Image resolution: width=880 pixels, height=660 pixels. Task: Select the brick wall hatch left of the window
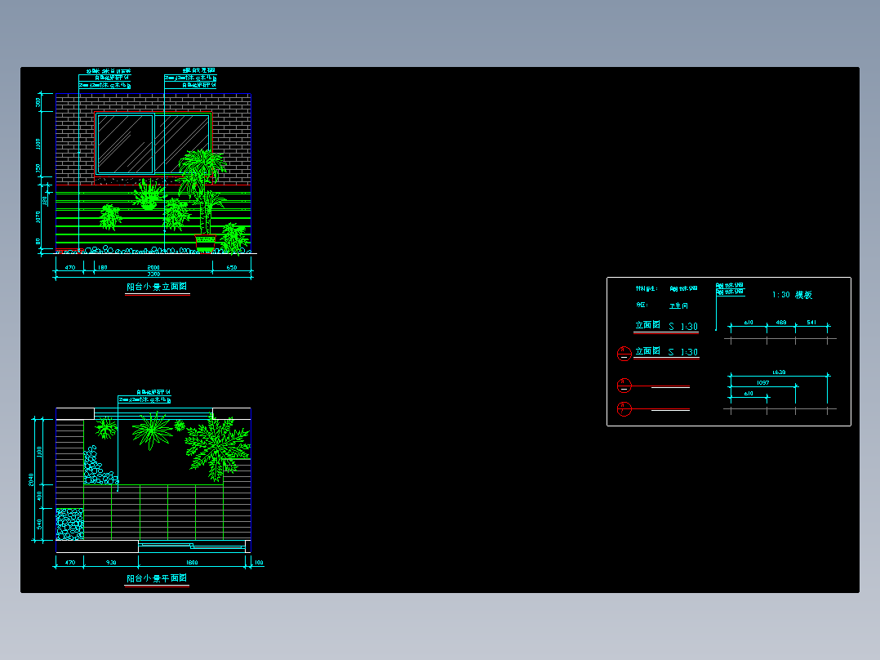point(75,139)
